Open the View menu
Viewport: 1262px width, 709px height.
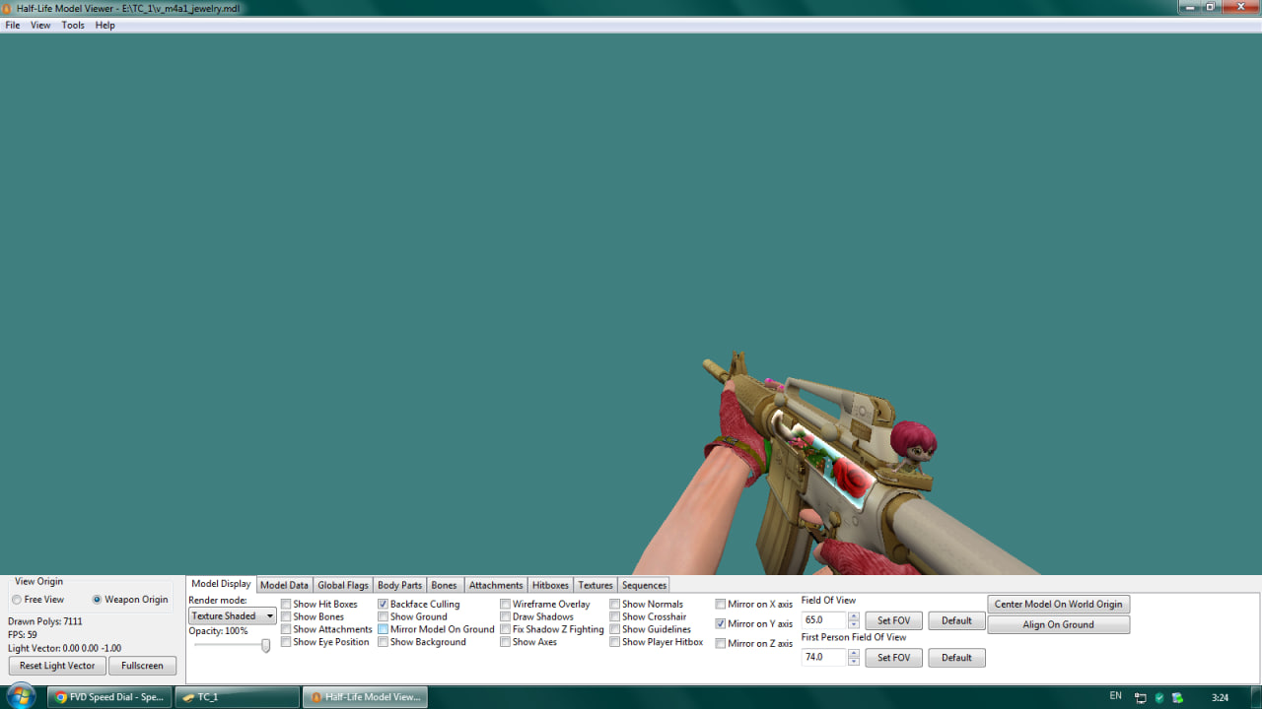pos(40,26)
